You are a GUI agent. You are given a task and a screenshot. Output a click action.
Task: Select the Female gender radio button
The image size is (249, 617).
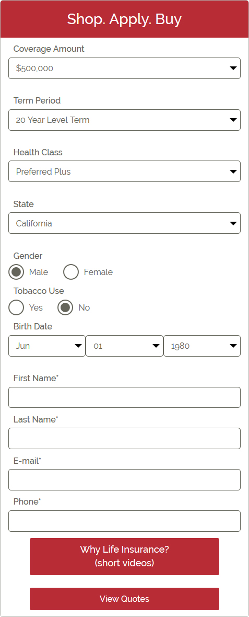pyautogui.click(x=71, y=272)
